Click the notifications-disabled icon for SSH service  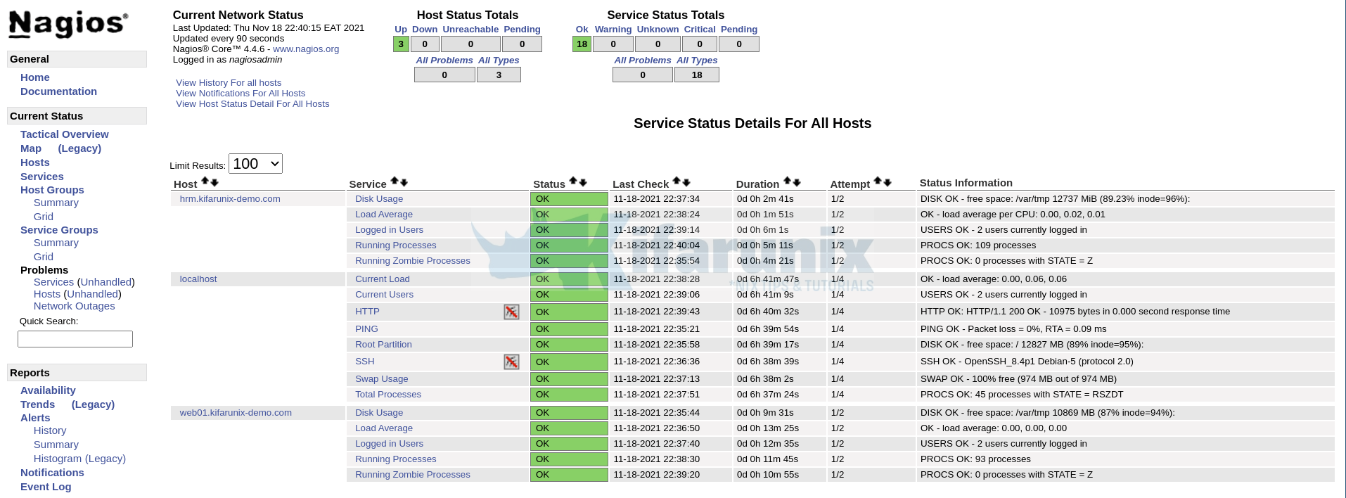[511, 362]
